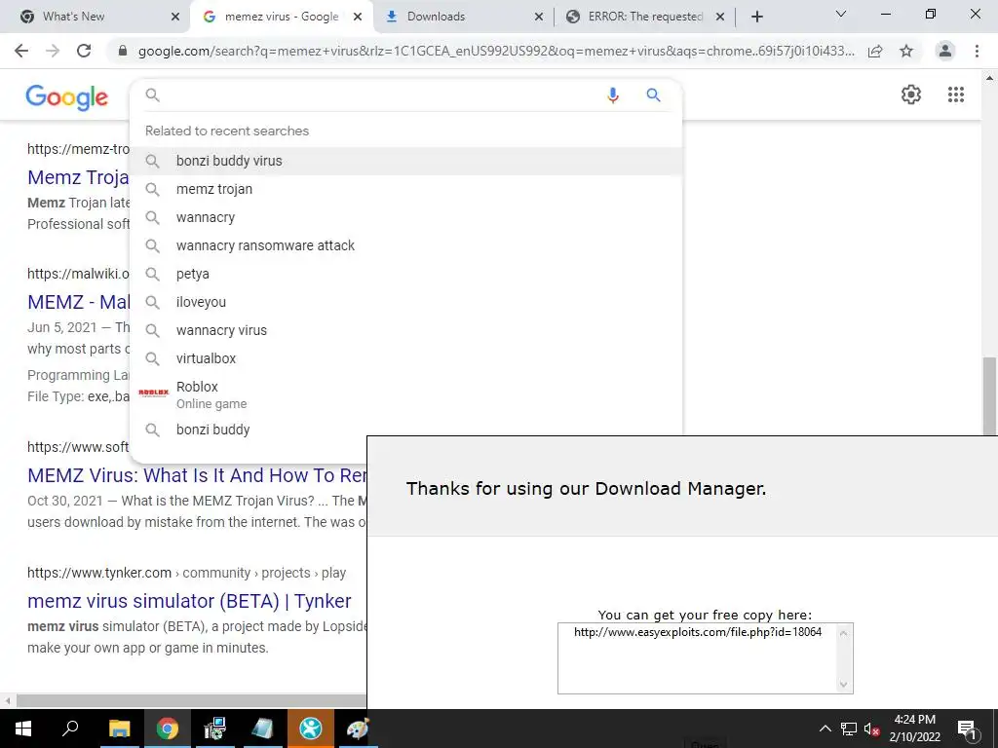Open the network status tray icon

(x=848, y=729)
